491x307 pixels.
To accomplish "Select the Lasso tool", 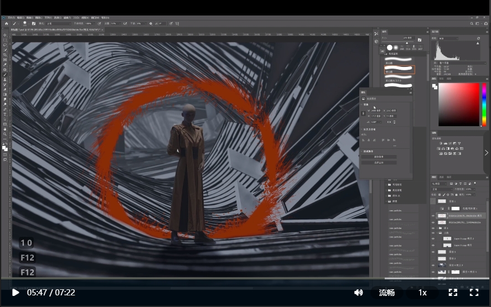I will (x=4, y=45).
